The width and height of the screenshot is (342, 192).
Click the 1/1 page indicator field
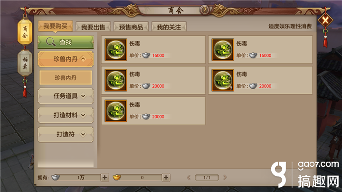[207, 178]
